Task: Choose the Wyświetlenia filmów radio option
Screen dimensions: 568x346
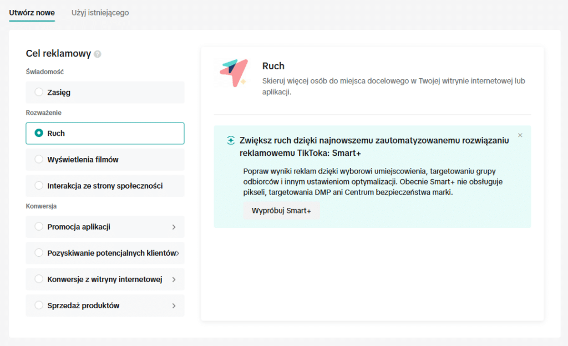Action: click(39, 159)
